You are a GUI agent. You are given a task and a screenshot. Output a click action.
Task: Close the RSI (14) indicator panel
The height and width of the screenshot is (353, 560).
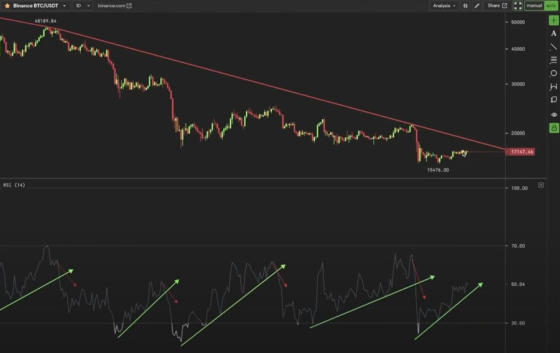[541, 185]
